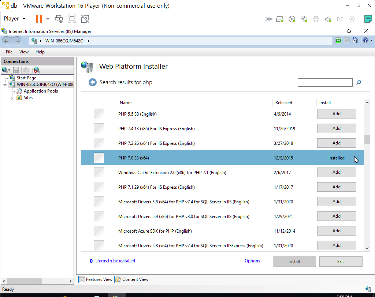The width and height of the screenshot is (375, 297).
Task: Open the View menu
Action: [x=24, y=52]
